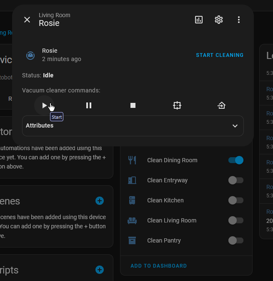Image resolution: width=273 pixels, height=281 pixels.
Task: Send Rosie back to dock icon
Action: coord(221,105)
